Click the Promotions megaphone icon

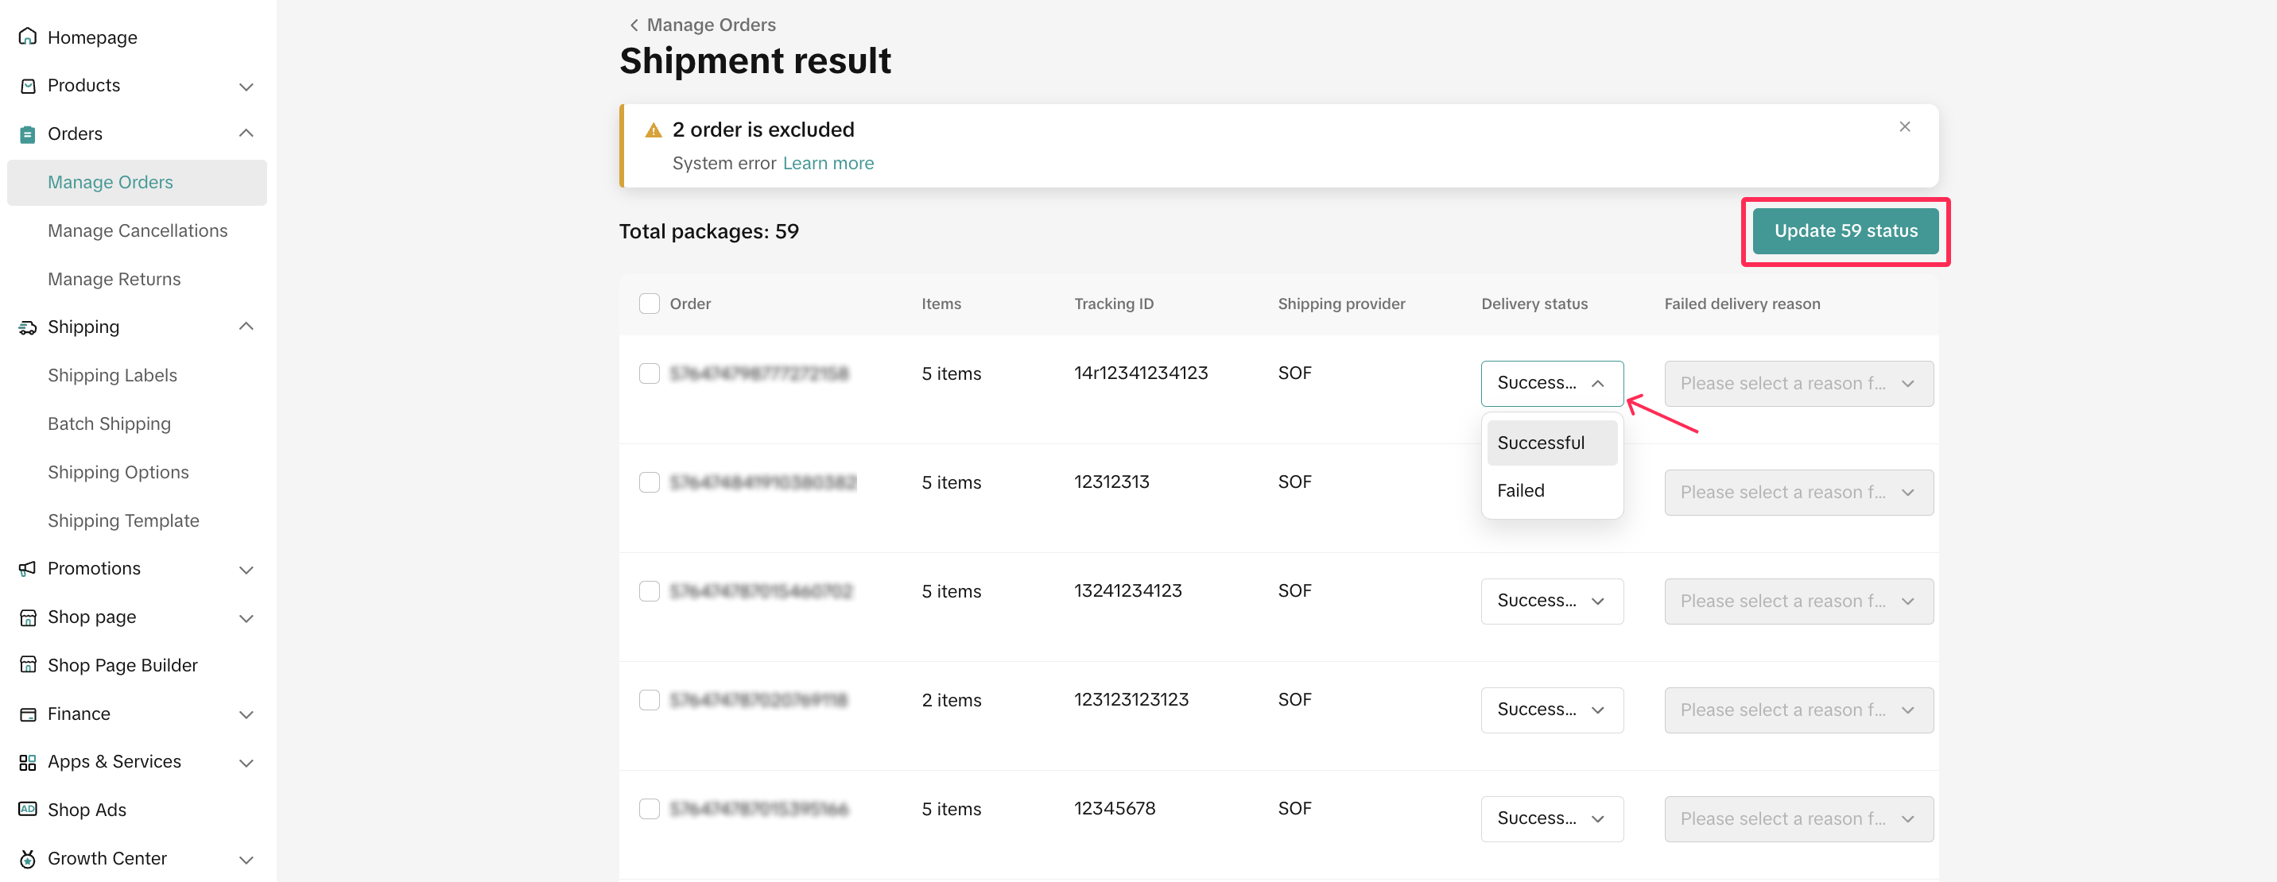coord(27,569)
